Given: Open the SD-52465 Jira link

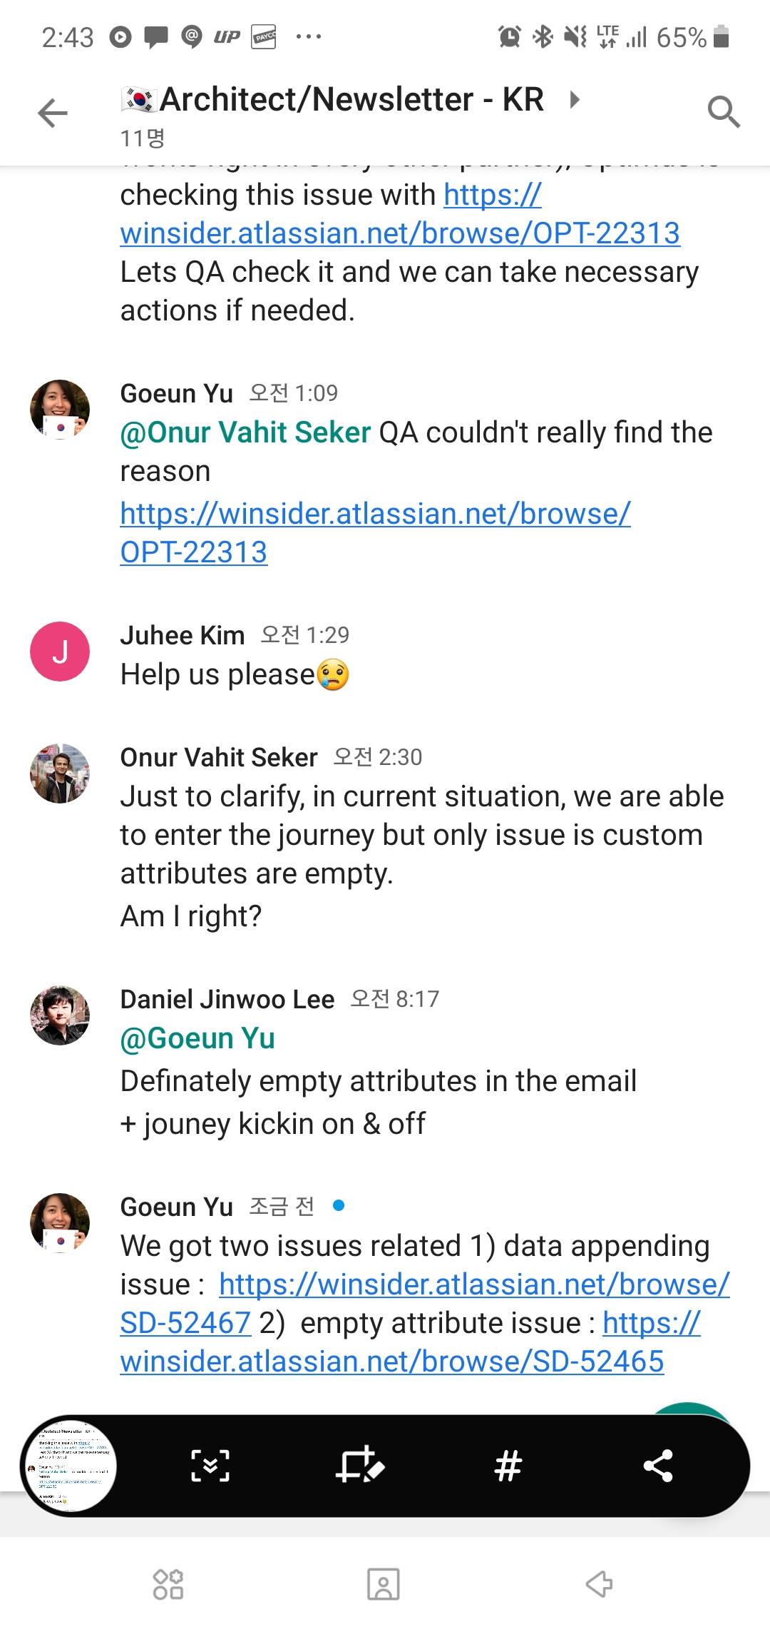Looking at the screenshot, I should (x=392, y=1362).
